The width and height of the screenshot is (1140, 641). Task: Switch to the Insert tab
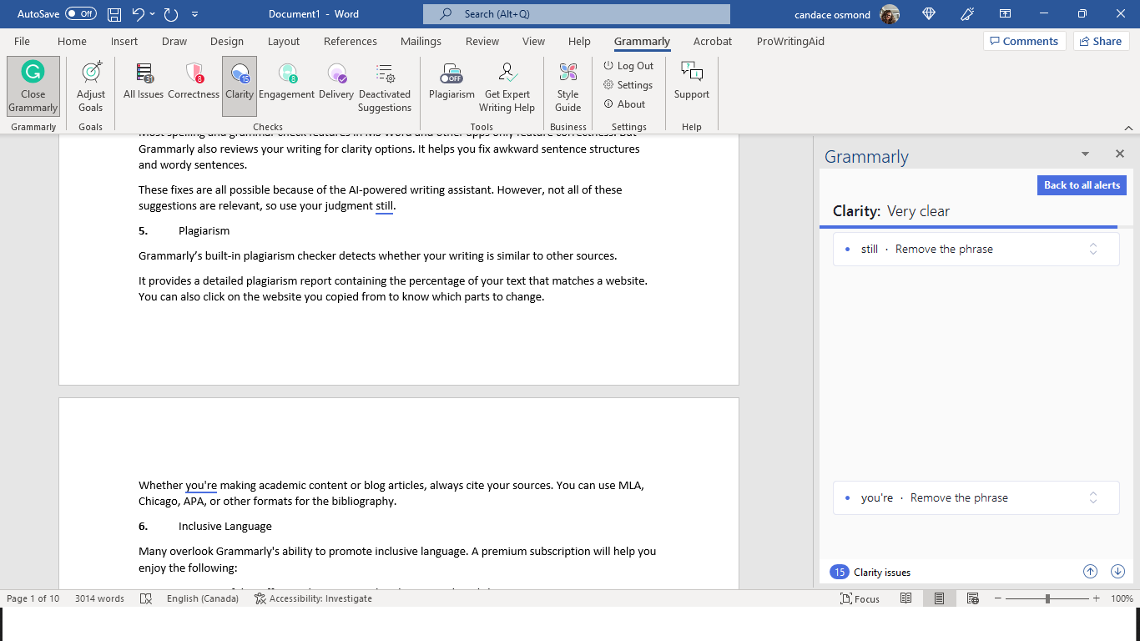point(124,41)
